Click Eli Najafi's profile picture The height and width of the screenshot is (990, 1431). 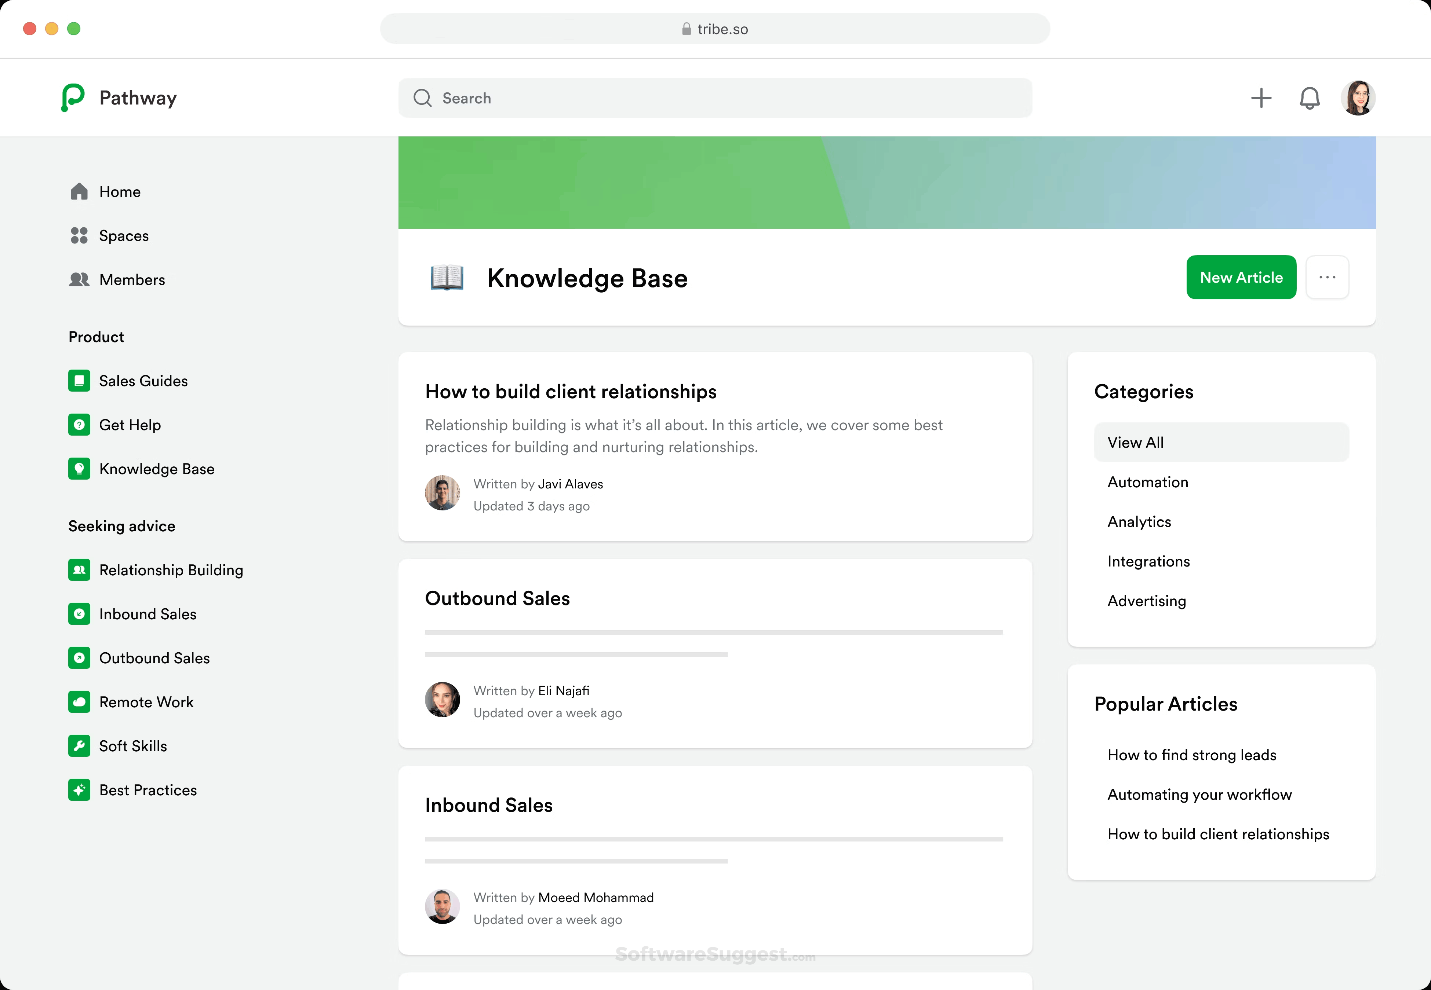tap(443, 699)
